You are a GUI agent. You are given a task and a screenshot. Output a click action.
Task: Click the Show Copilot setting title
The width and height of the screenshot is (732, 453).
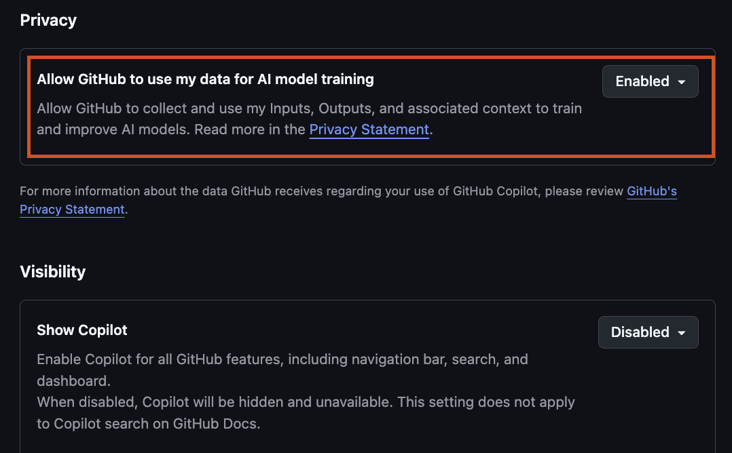[82, 330]
